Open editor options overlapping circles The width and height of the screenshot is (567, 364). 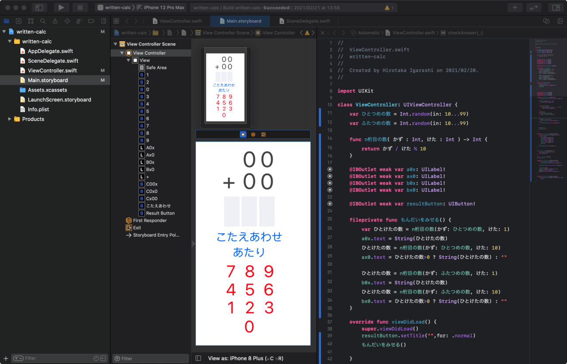point(546,21)
